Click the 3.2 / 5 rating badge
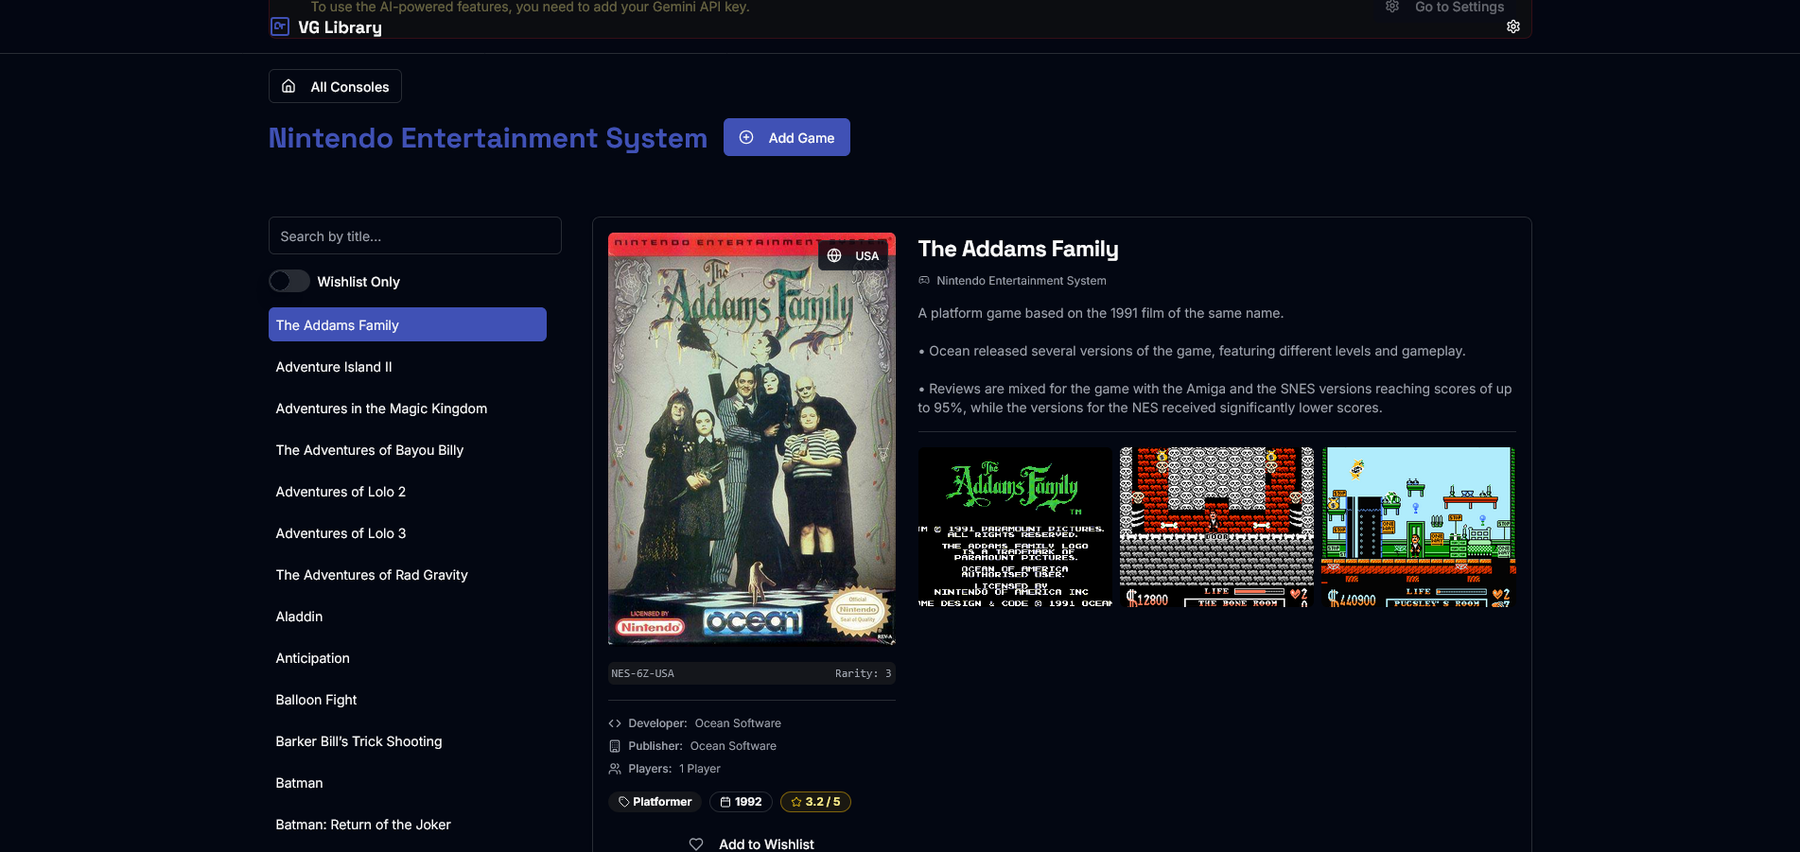 pyautogui.click(x=815, y=802)
